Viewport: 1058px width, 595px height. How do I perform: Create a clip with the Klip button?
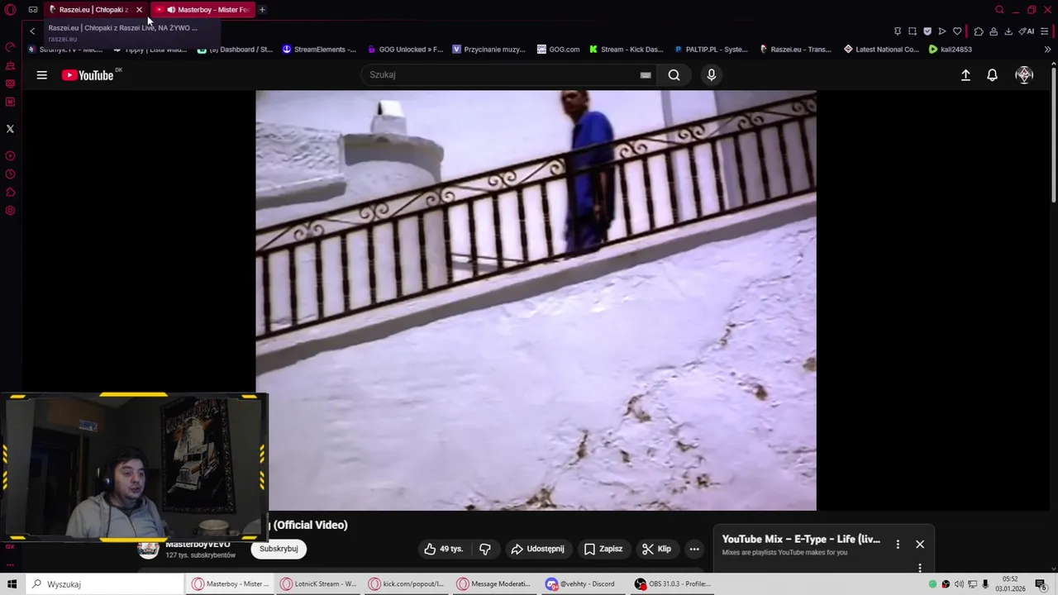point(656,549)
